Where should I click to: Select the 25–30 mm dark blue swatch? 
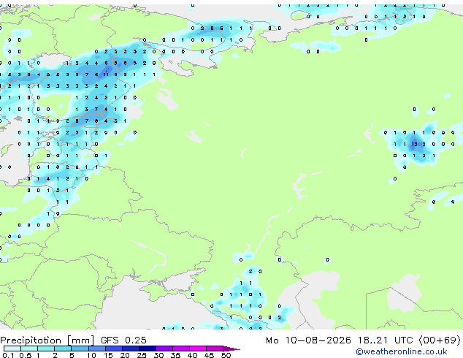point(147,349)
